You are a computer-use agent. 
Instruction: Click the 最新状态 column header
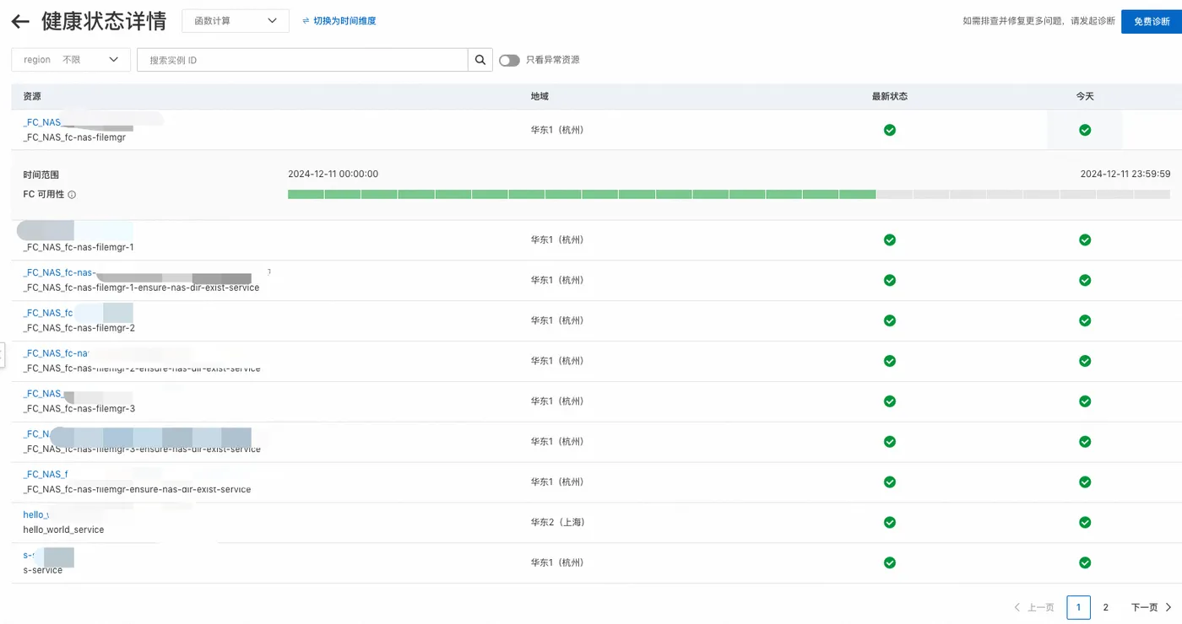click(x=890, y=96)
